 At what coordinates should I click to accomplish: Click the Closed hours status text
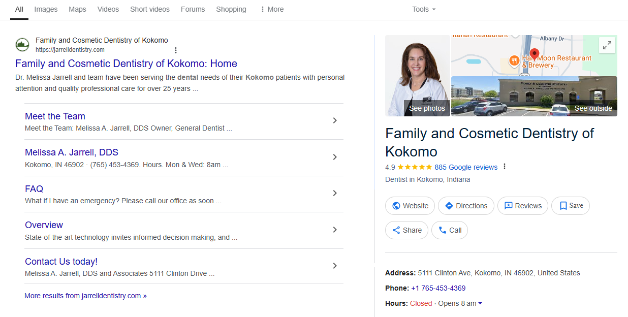click(x=421, y=303)
